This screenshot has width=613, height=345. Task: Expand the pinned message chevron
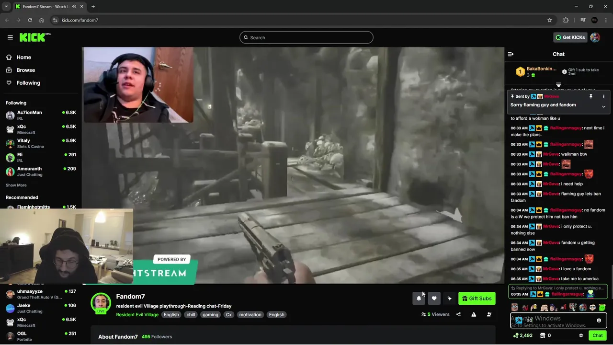[x=603, y=106]
